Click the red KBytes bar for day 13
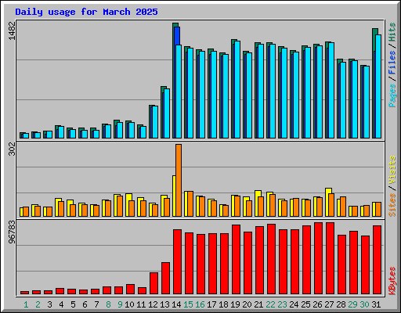401x313 pixels. (165, 279)
